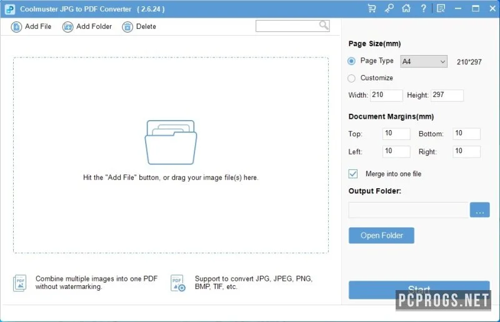Click the Width input field
Screen dimensions: 500x322
(x=386, y=95)
